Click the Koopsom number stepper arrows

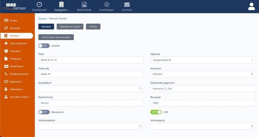click(x=252, y=74)
